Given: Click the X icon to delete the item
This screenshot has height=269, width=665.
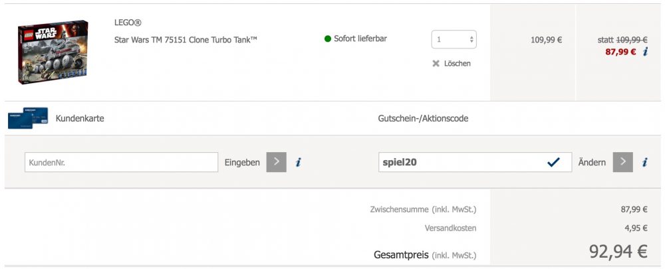Looking at the screenshot, I should coord(436,64).
